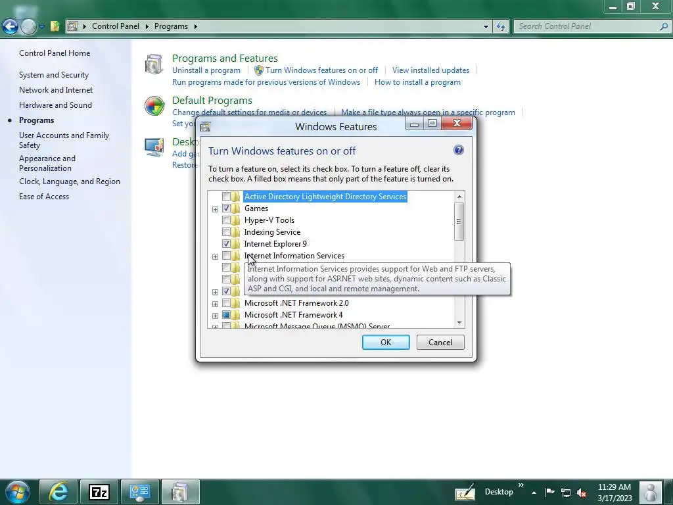The height and width of the screenshot is (505, 673).
Task: Open the recent pages dropdown arrow
Action: tap(41, 26)
